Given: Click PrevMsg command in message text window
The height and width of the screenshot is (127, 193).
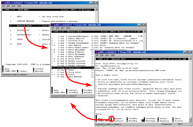Looking at the screenshot, I should 133,119.
